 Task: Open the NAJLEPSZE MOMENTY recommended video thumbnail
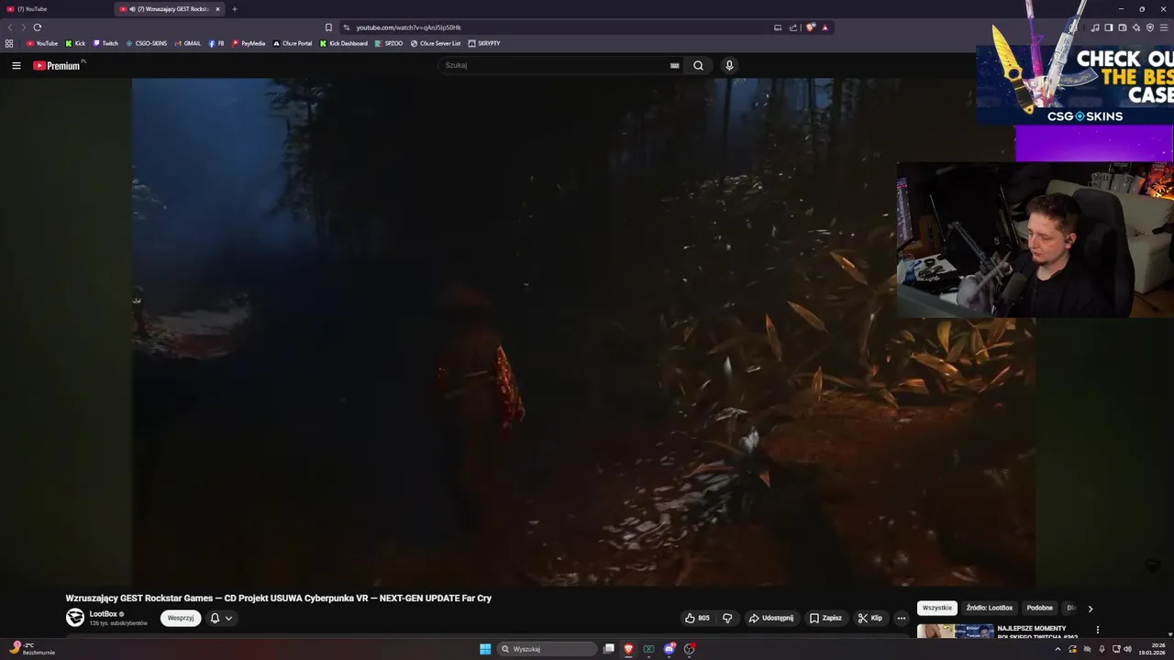(x=956, y=632)
